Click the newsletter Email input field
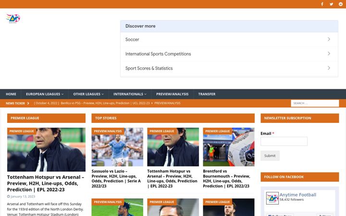346x216 pixels. coord(284,141)
